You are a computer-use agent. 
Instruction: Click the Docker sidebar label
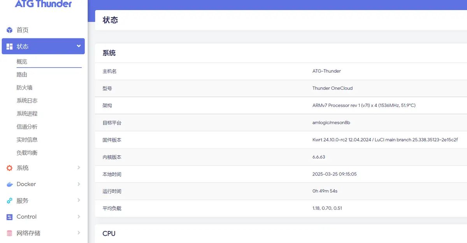pos(26,184)
